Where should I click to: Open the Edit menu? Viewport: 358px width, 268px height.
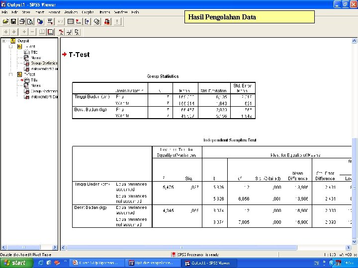14,12
